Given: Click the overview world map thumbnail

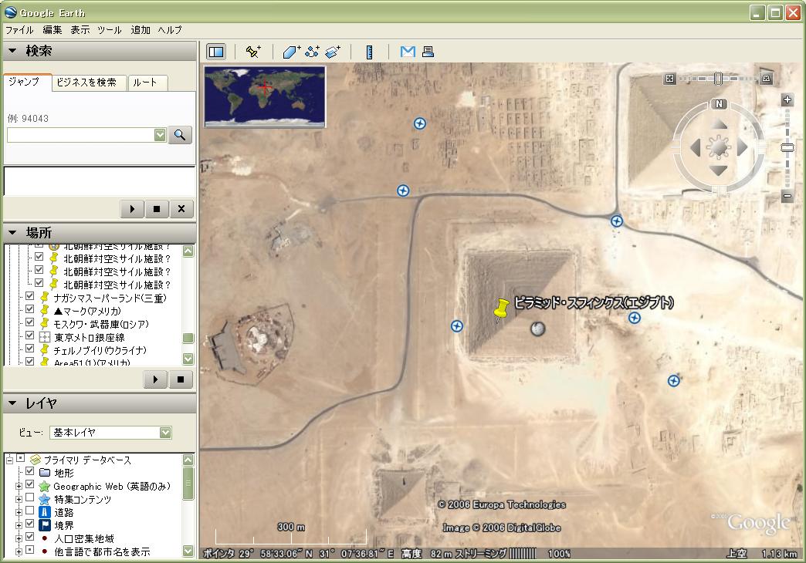Looking at the screenshot, I should (265, 96).
